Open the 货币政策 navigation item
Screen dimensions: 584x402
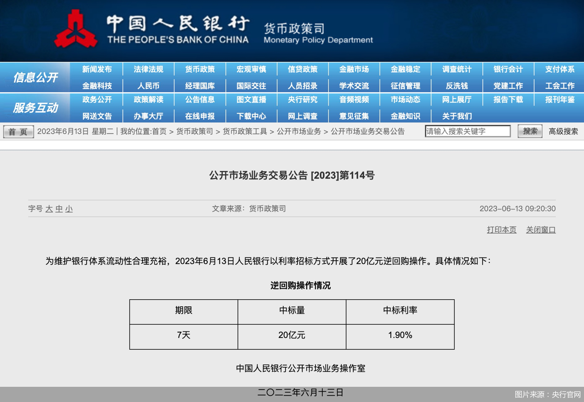tap(200, 69)
